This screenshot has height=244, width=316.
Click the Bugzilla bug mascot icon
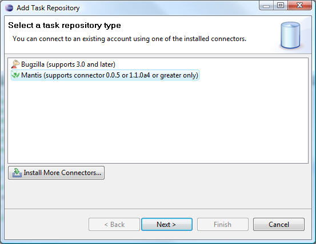tap(15, 64)
